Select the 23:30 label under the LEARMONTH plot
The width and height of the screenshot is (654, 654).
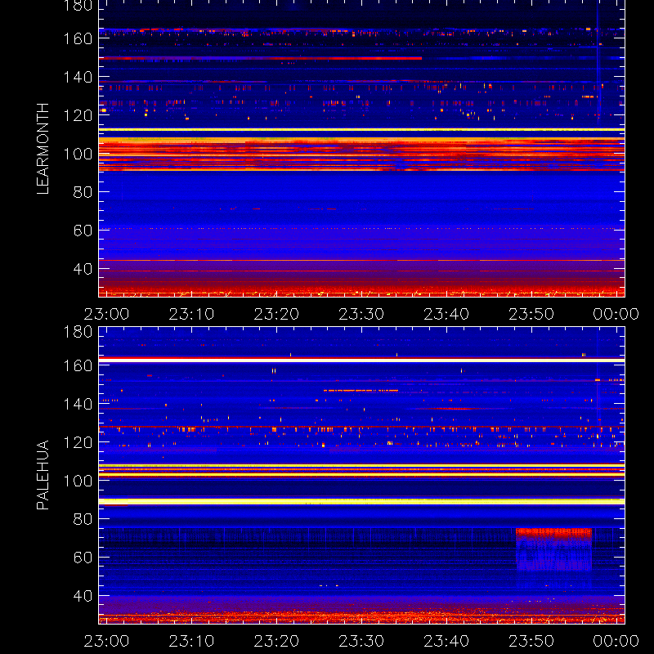361,314
